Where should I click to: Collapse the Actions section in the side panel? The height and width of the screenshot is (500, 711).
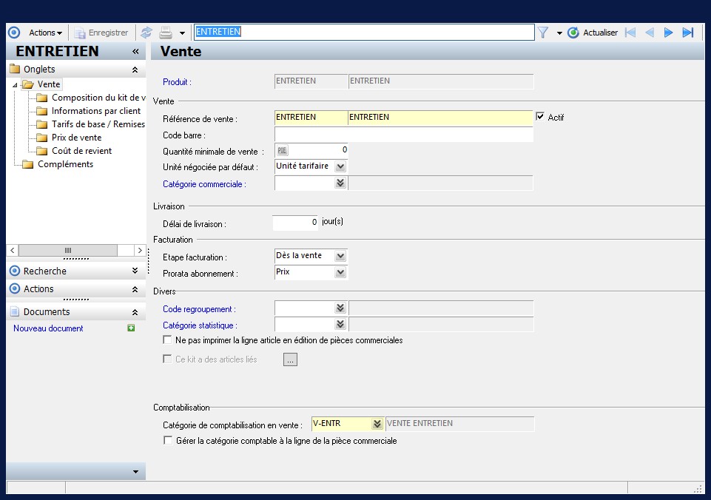coord(135,289)
